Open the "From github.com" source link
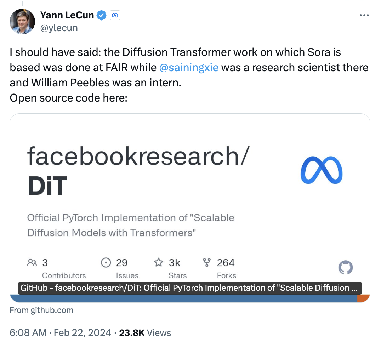Screen dimensions: 381x347 (x=41, y=311)
